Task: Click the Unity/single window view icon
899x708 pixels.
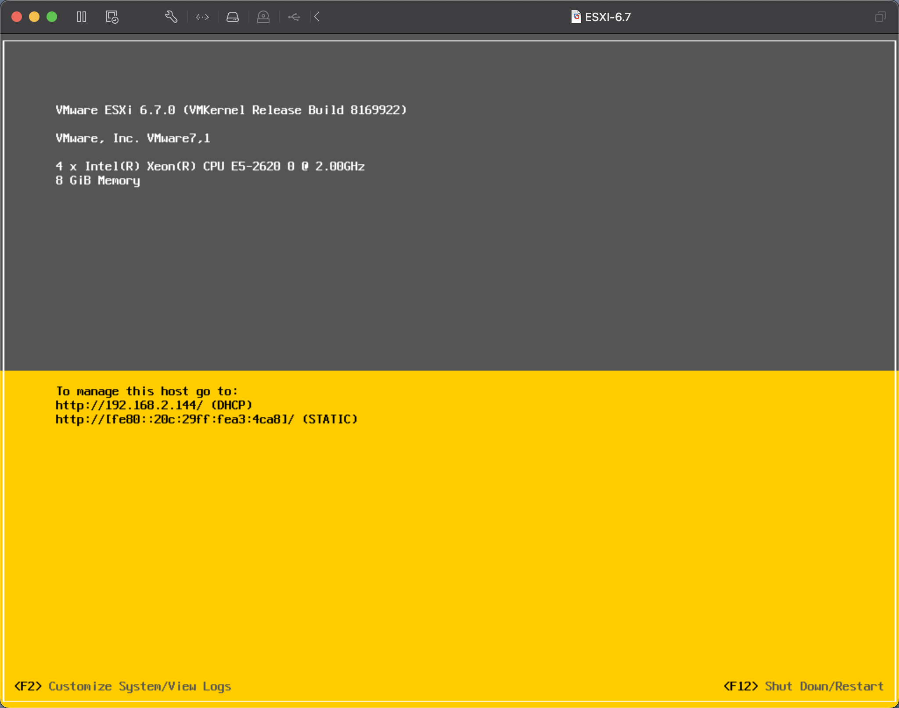Action: tap(880, 17)
